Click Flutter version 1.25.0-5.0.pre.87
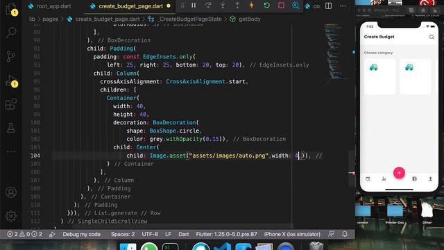 tap(227, 235)
